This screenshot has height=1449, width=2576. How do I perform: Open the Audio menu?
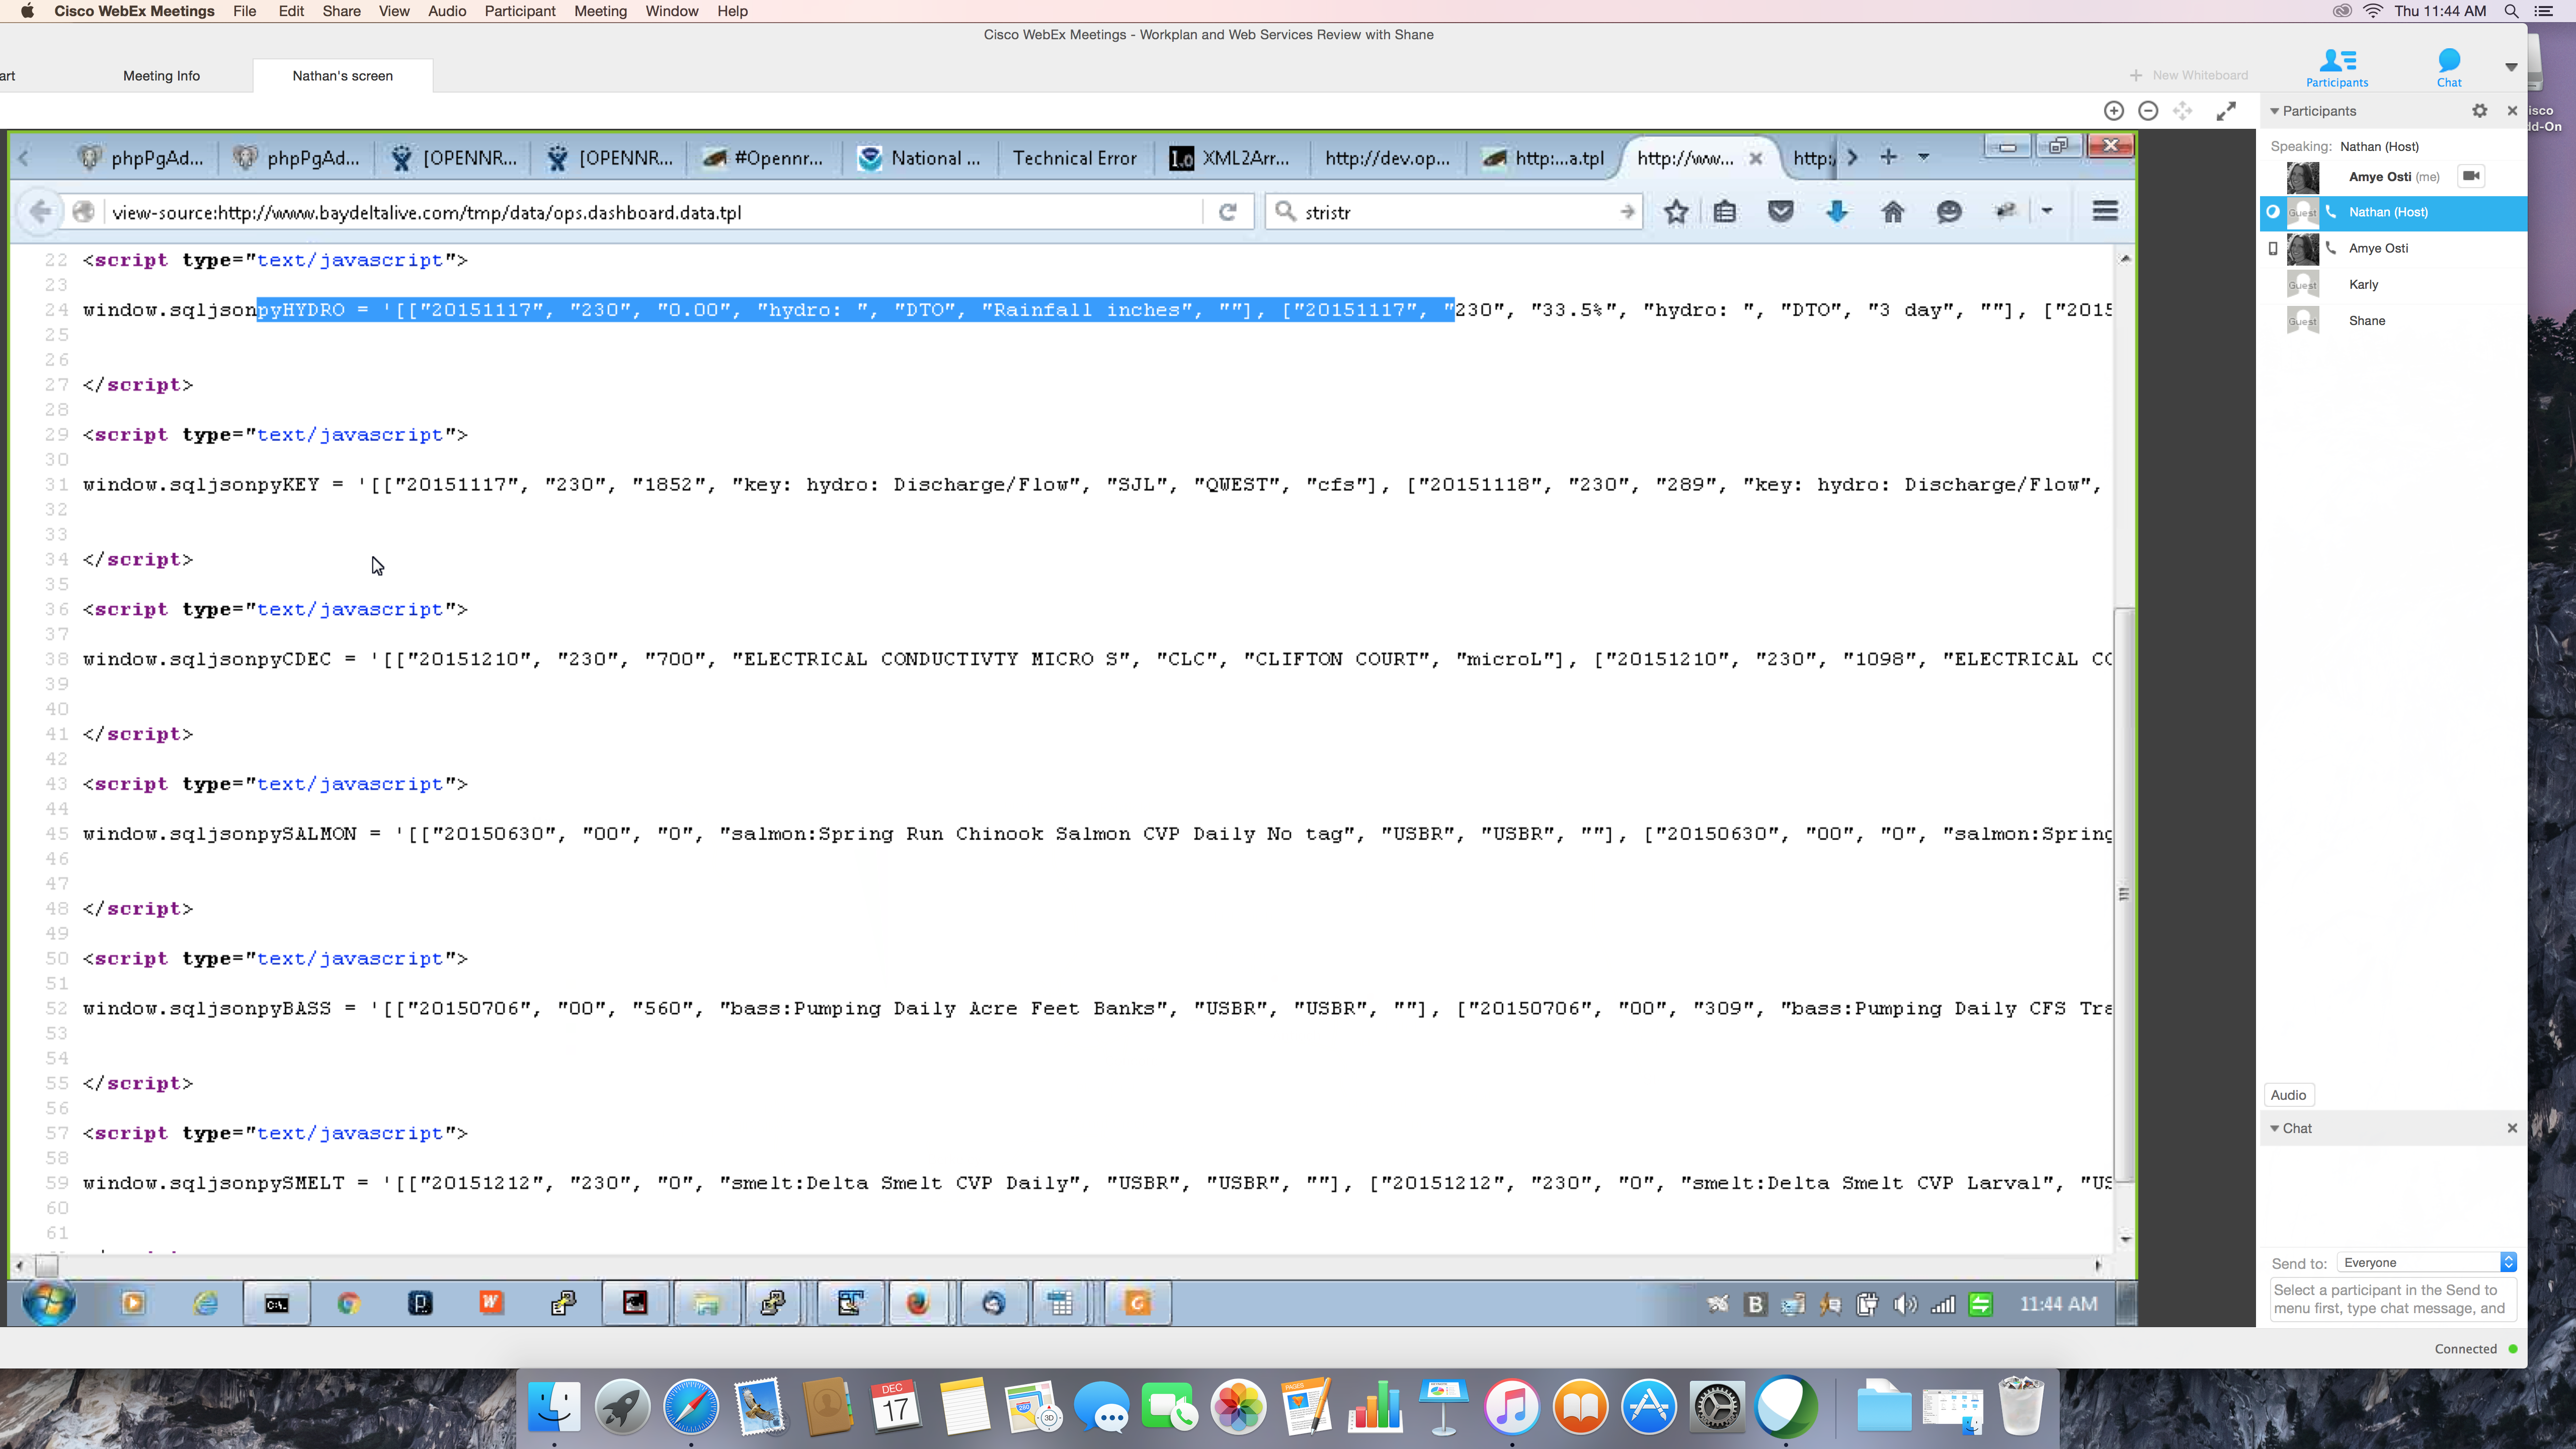447,11
